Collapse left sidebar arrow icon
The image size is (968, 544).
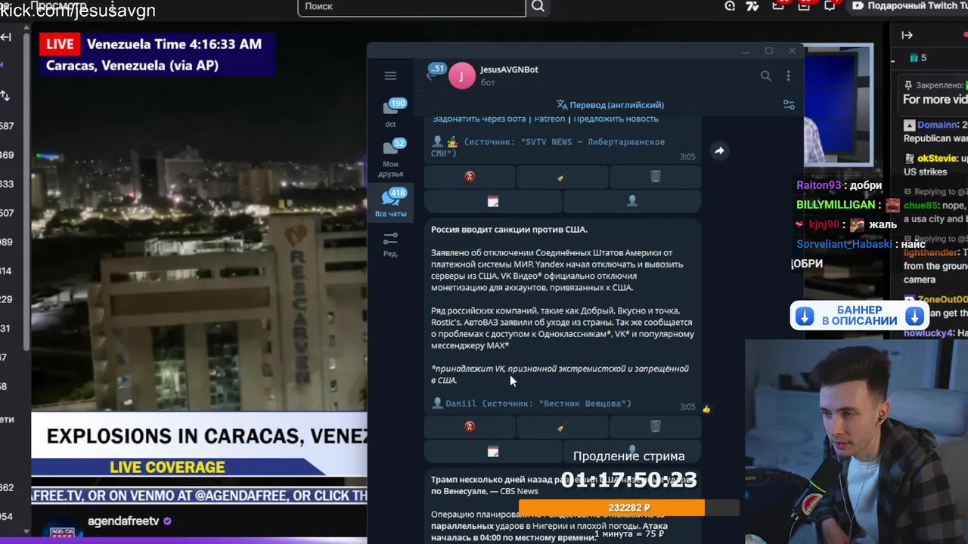tap(5, 37)
